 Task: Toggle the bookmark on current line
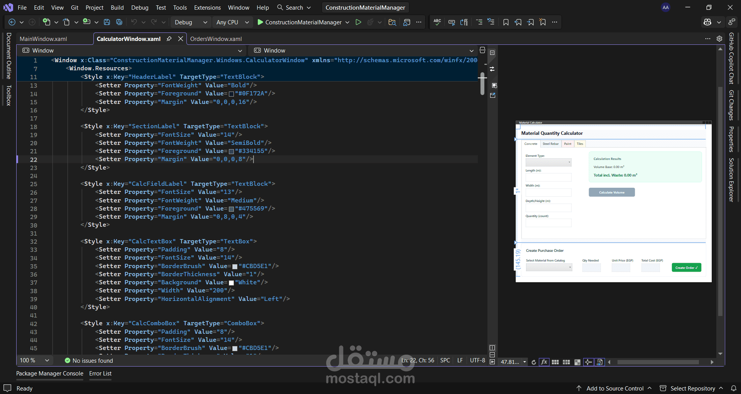[506, 22]
